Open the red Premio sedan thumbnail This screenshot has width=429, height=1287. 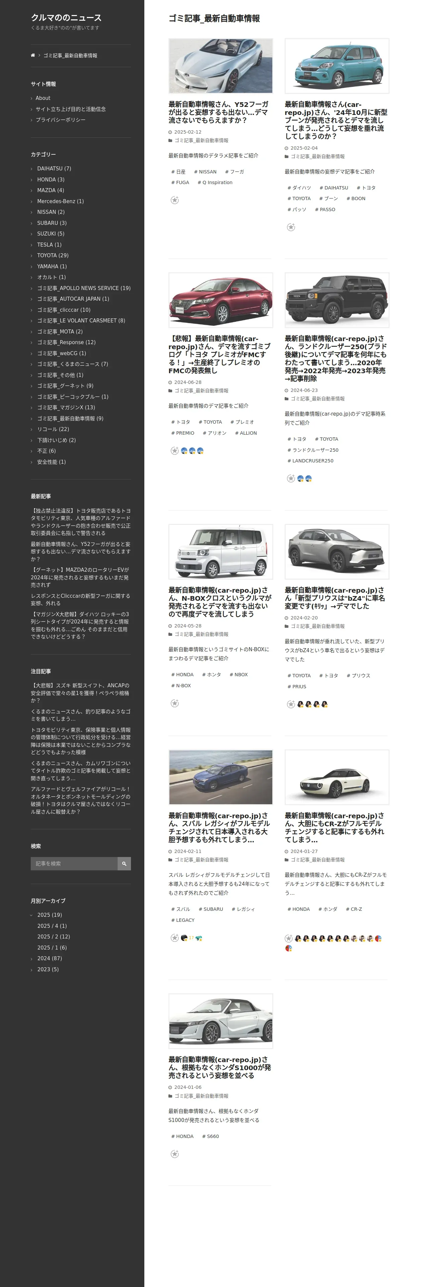coord(221,300)
